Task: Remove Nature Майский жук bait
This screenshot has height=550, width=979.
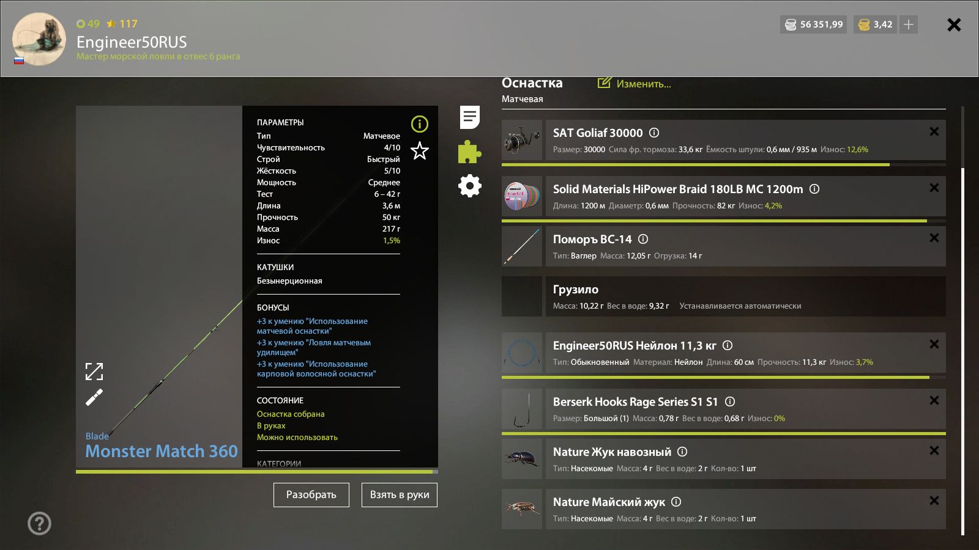Action: coord(934,501)
